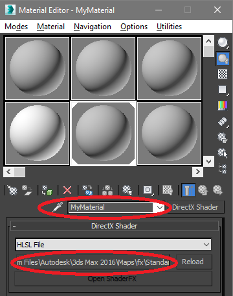
Task: Select the top-right sample slot
Action: point(170,68)
